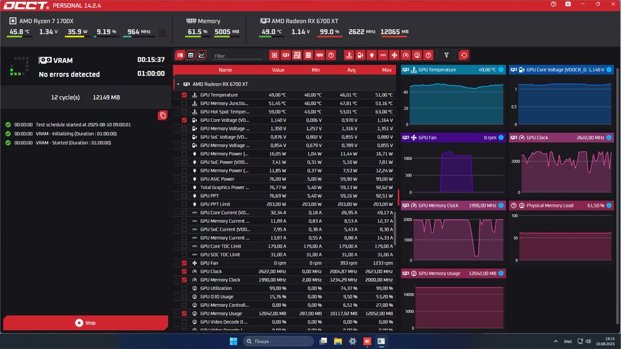Click the ENG language indicator
Screen dimensions: 621x349
point(568,342)
